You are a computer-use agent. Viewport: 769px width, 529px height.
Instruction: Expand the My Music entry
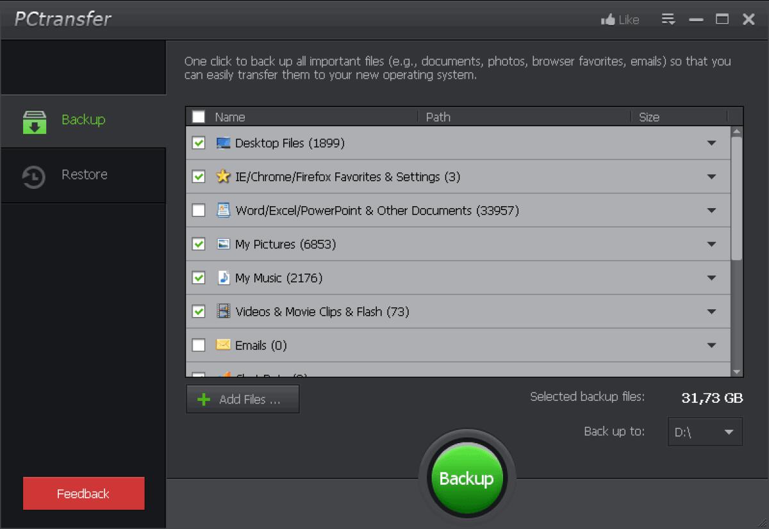(712, 278)
